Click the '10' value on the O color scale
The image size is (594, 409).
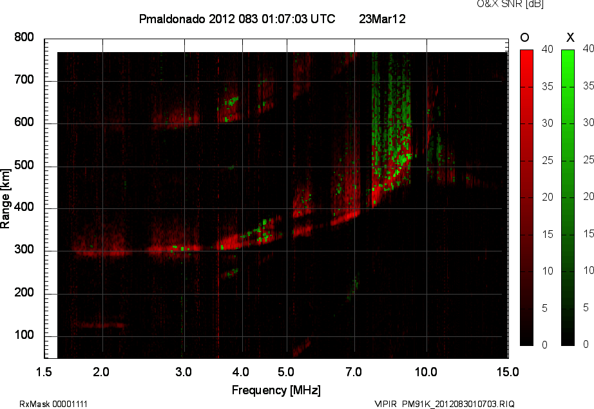pos(548,271)
